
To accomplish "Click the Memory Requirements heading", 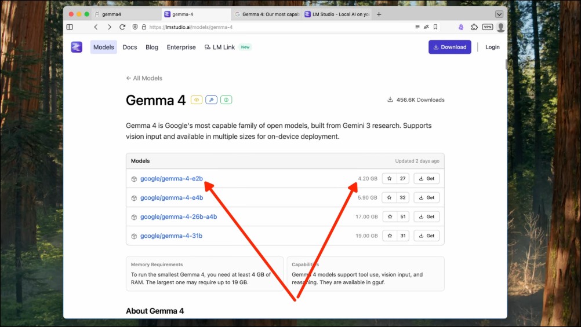I will click(157, 264).
